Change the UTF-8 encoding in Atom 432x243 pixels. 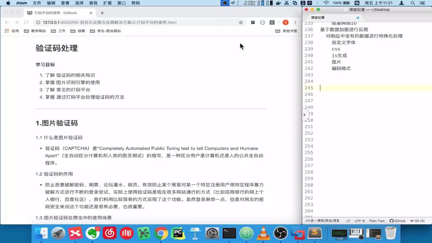coord(359,221)
